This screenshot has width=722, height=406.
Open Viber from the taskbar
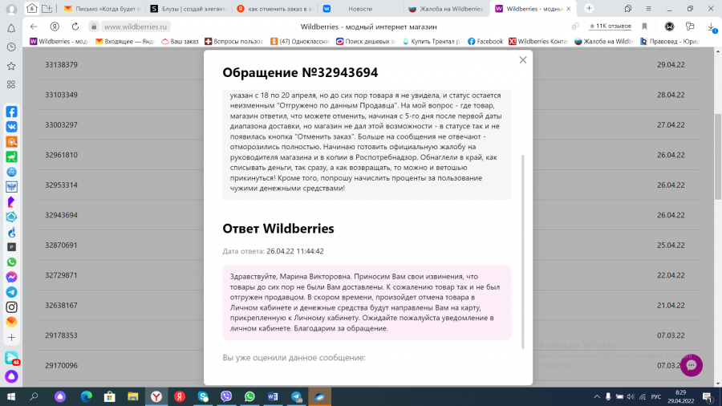pos(226,396)
